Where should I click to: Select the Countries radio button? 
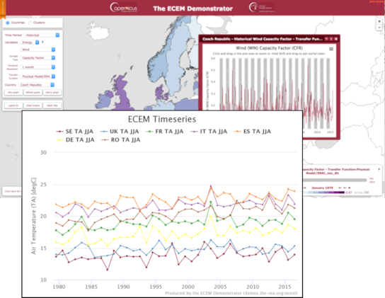(x=8, y=23)
